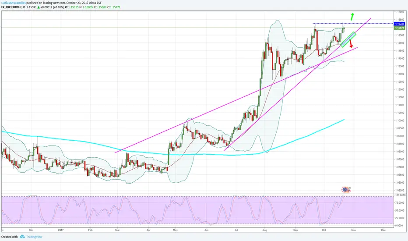The width and height of the screenshot is (408, 241).
Task: Click the green up-triangle price change indicator
Action: (39, 7)
